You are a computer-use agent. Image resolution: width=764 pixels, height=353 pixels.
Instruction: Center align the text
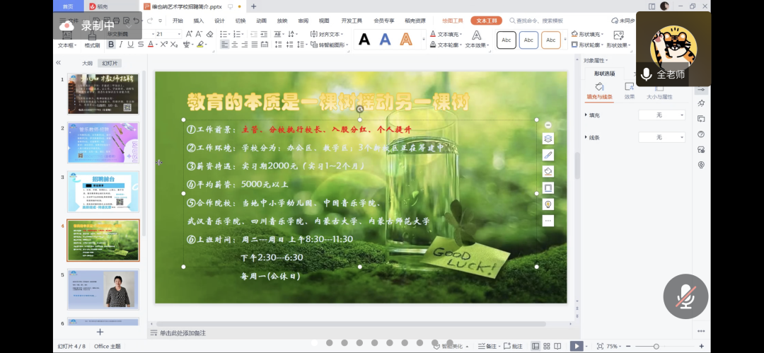[x=234, y=45]
